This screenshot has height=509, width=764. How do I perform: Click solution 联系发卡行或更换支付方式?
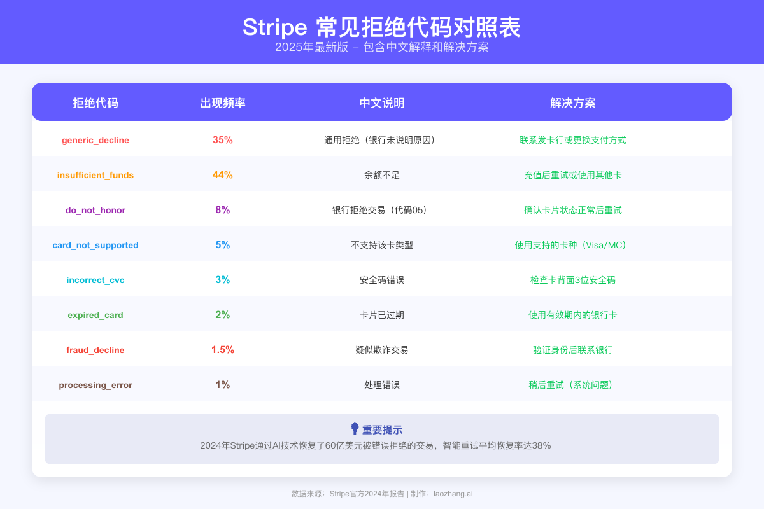[573, 140]
